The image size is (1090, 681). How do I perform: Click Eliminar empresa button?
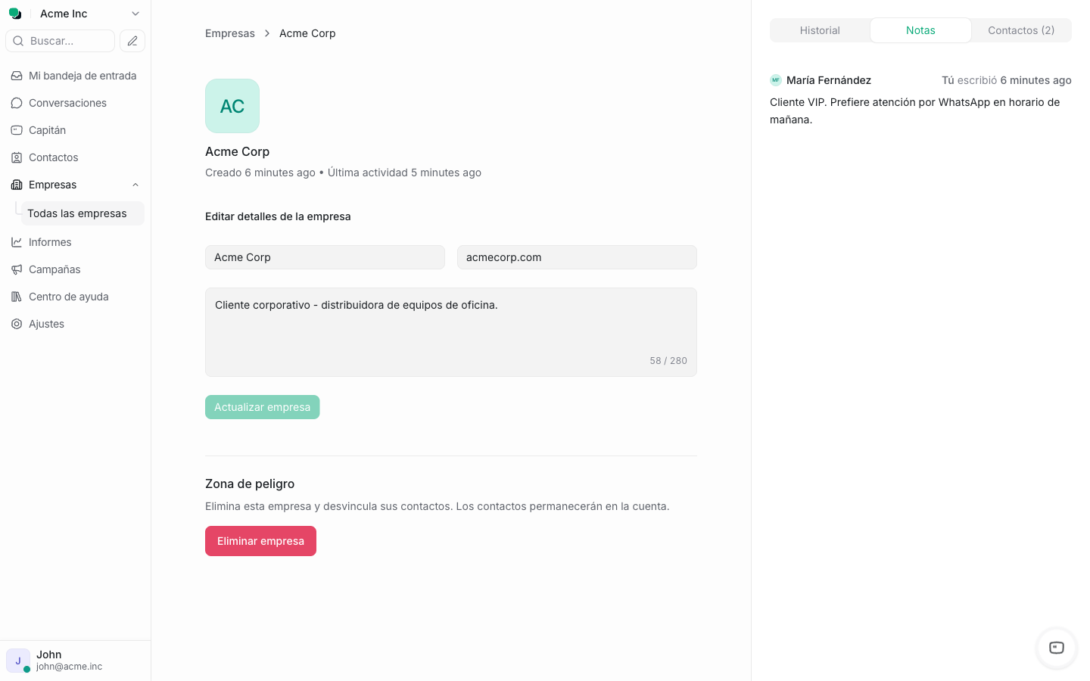point(260,541)
